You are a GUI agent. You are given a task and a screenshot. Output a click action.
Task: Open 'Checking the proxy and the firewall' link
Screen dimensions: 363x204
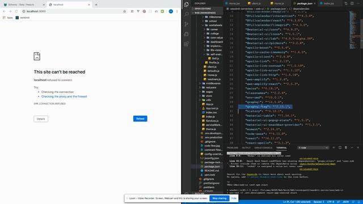[x=64, y=96]
